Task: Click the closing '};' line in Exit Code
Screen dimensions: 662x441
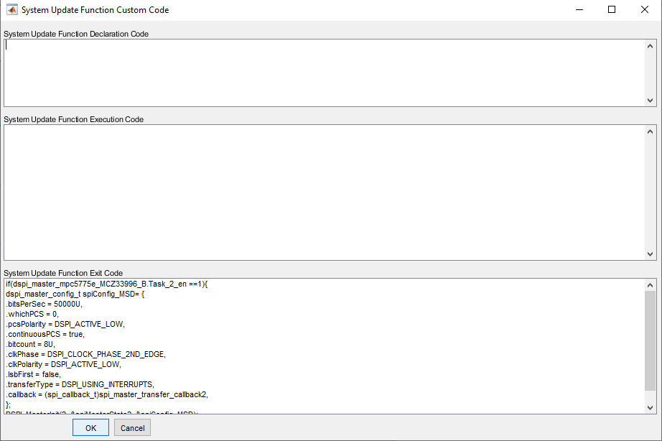Action: point(8,404)
